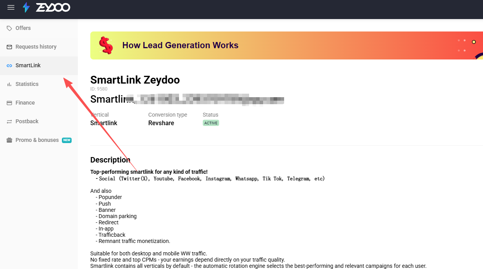This screenshot has height=269, width=483.
Task: Select the ID: 9580 text
Action: click(x=99, y=89)
